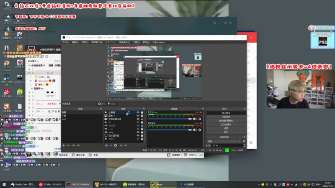Move the scene down with the arrow icon

click(78, 145)
